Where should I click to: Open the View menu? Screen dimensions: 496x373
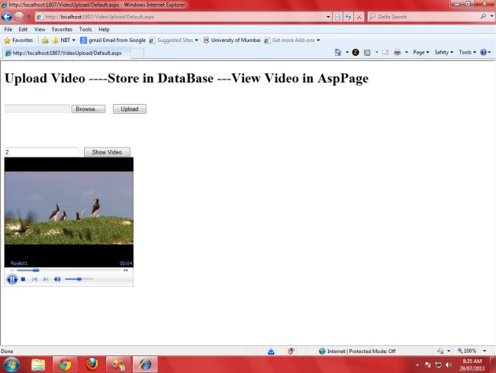pyautogui.click(x=40, y=29)
